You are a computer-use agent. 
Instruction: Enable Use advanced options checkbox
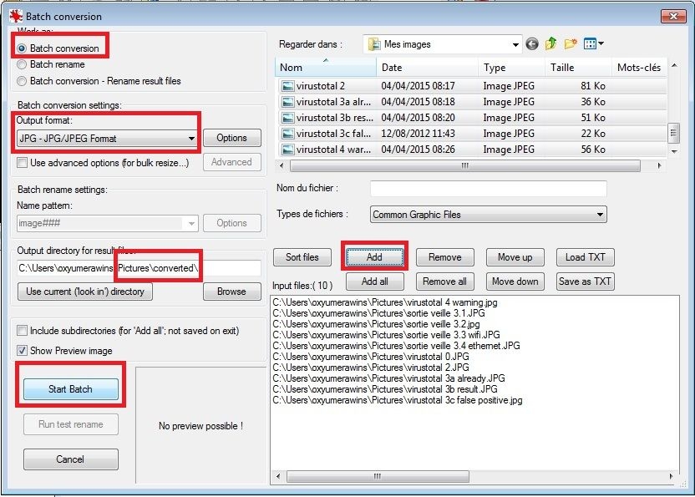[x=23, y=162]
